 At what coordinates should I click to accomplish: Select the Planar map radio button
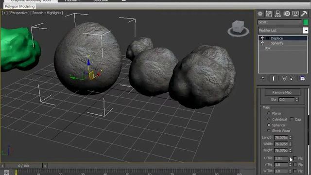[x=269, y=113]
